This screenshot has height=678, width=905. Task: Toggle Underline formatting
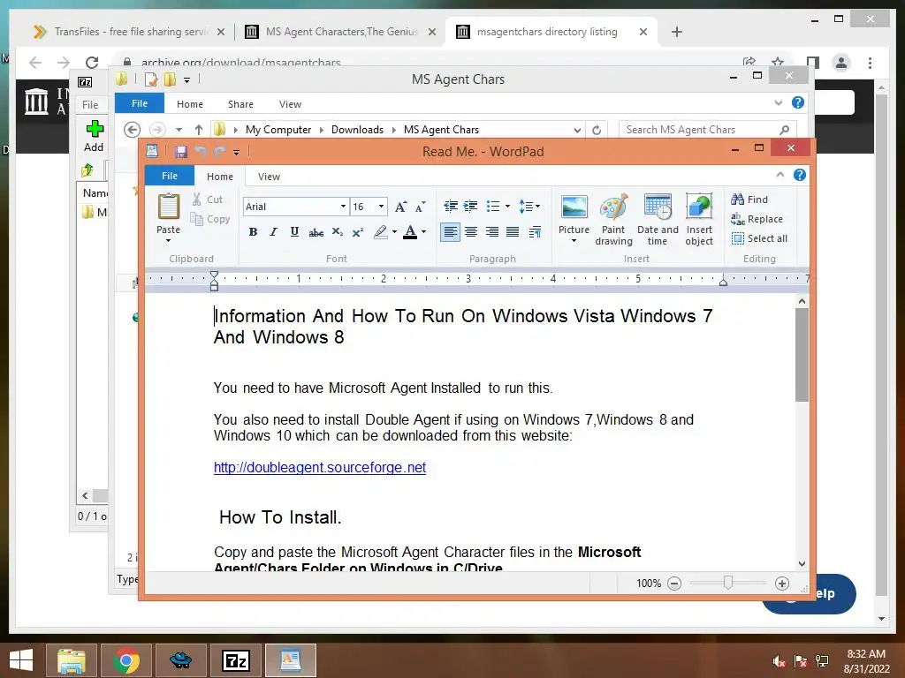pyautogui.click(x=294, y=232)
